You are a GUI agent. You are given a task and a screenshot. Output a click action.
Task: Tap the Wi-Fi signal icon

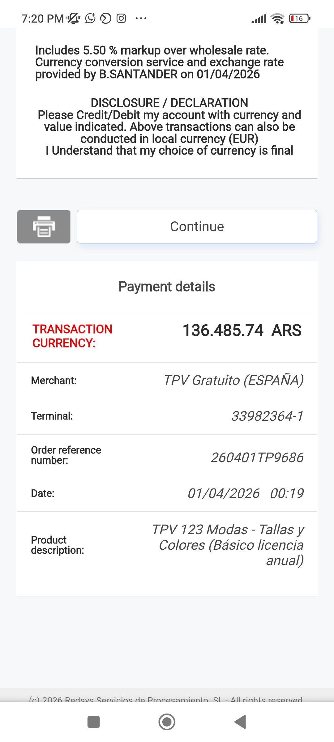[277, 19]
